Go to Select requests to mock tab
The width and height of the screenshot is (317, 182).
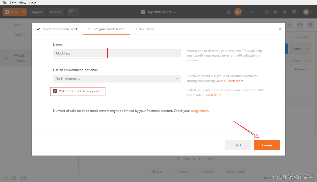click(x=57, y=29)
